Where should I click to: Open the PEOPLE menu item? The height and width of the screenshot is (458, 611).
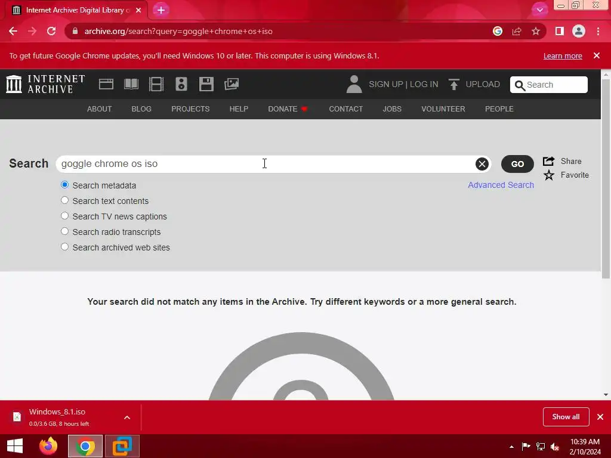pyautogui.click(x=499, y=109)
